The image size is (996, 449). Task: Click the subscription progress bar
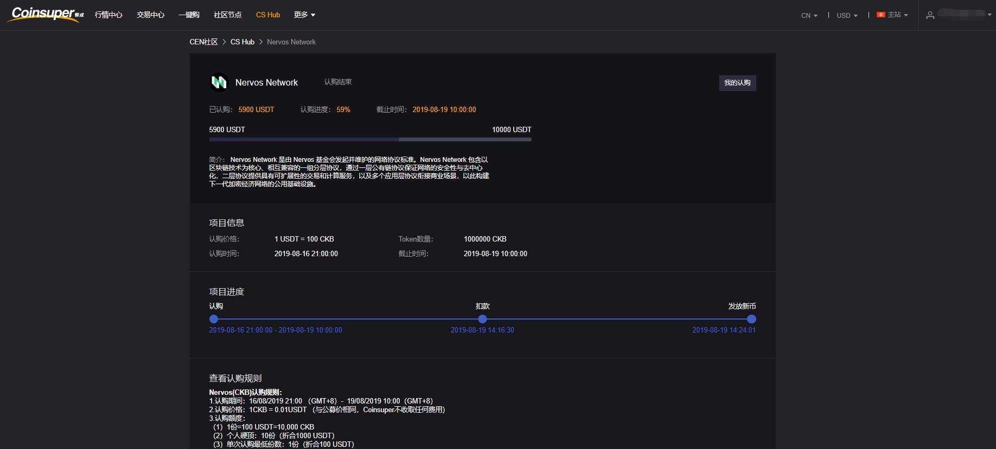coord(370,140)
